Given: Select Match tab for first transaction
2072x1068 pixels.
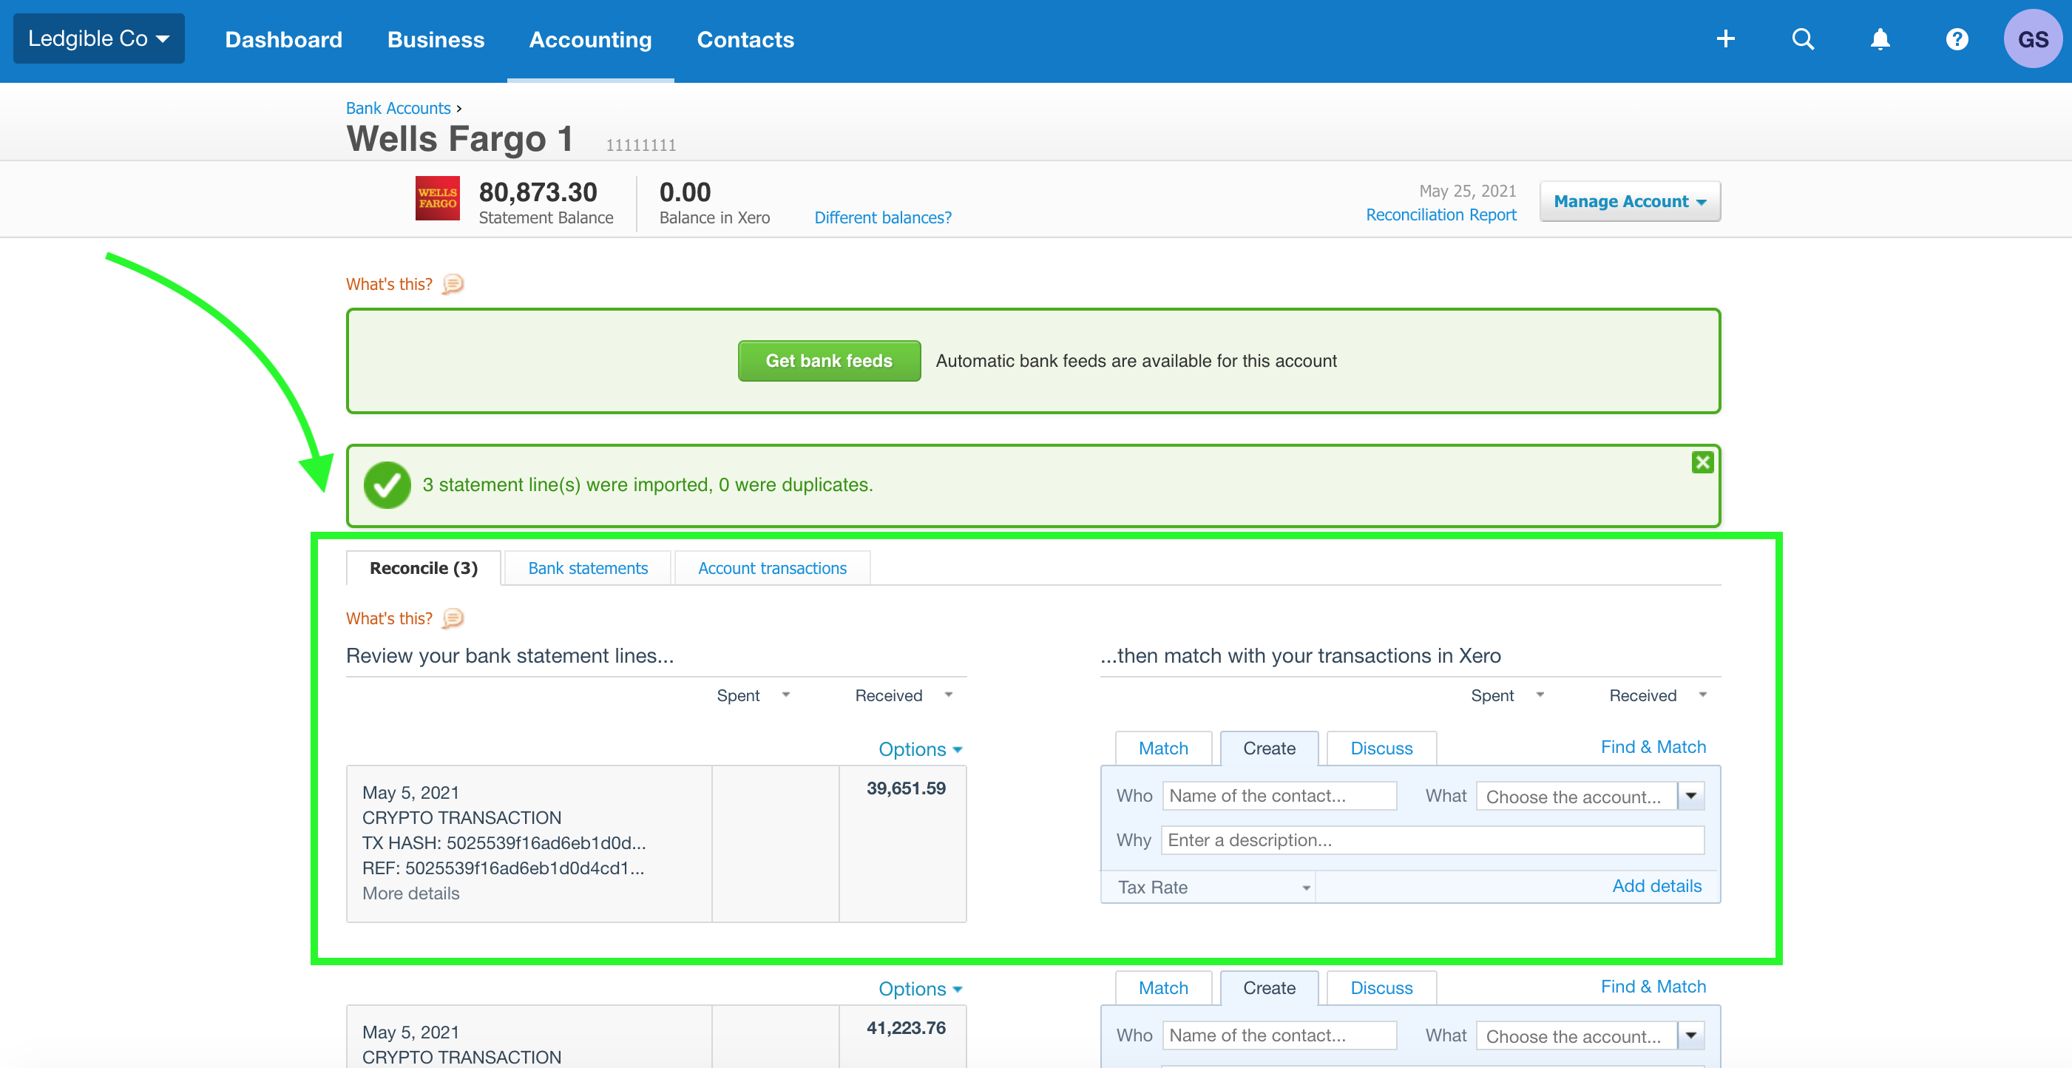Looking at the screenshot, I should 1163,748.
